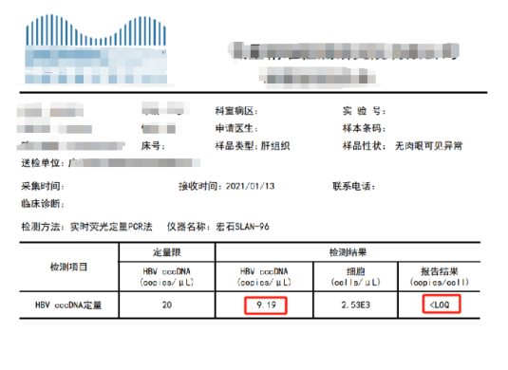Viewport: 508px width, 370px height.
Task: Select the 仪器名称: 宏石SLAN-96 text
Action: click(218, 227)
